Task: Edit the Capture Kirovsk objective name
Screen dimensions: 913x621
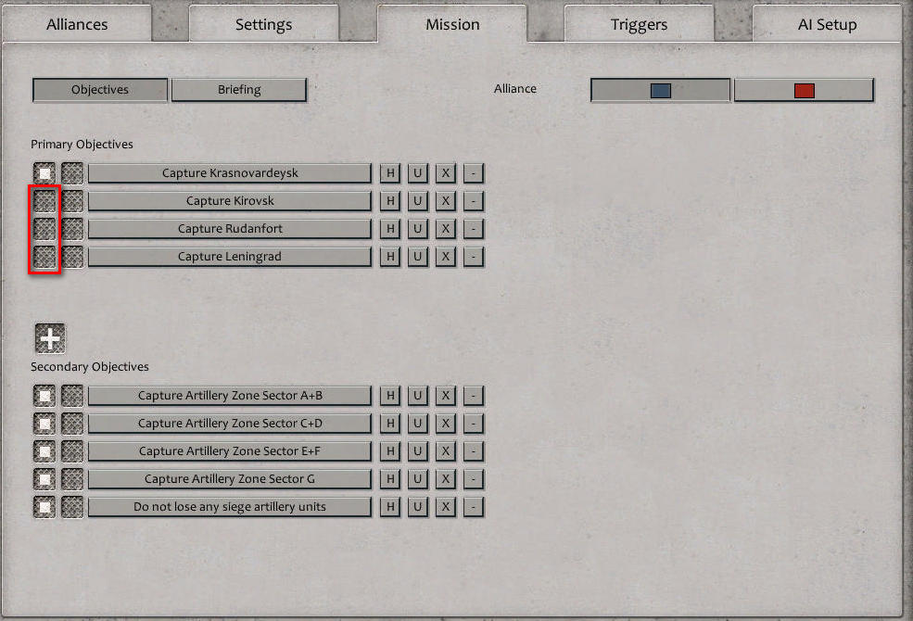Action: point(230,201)
